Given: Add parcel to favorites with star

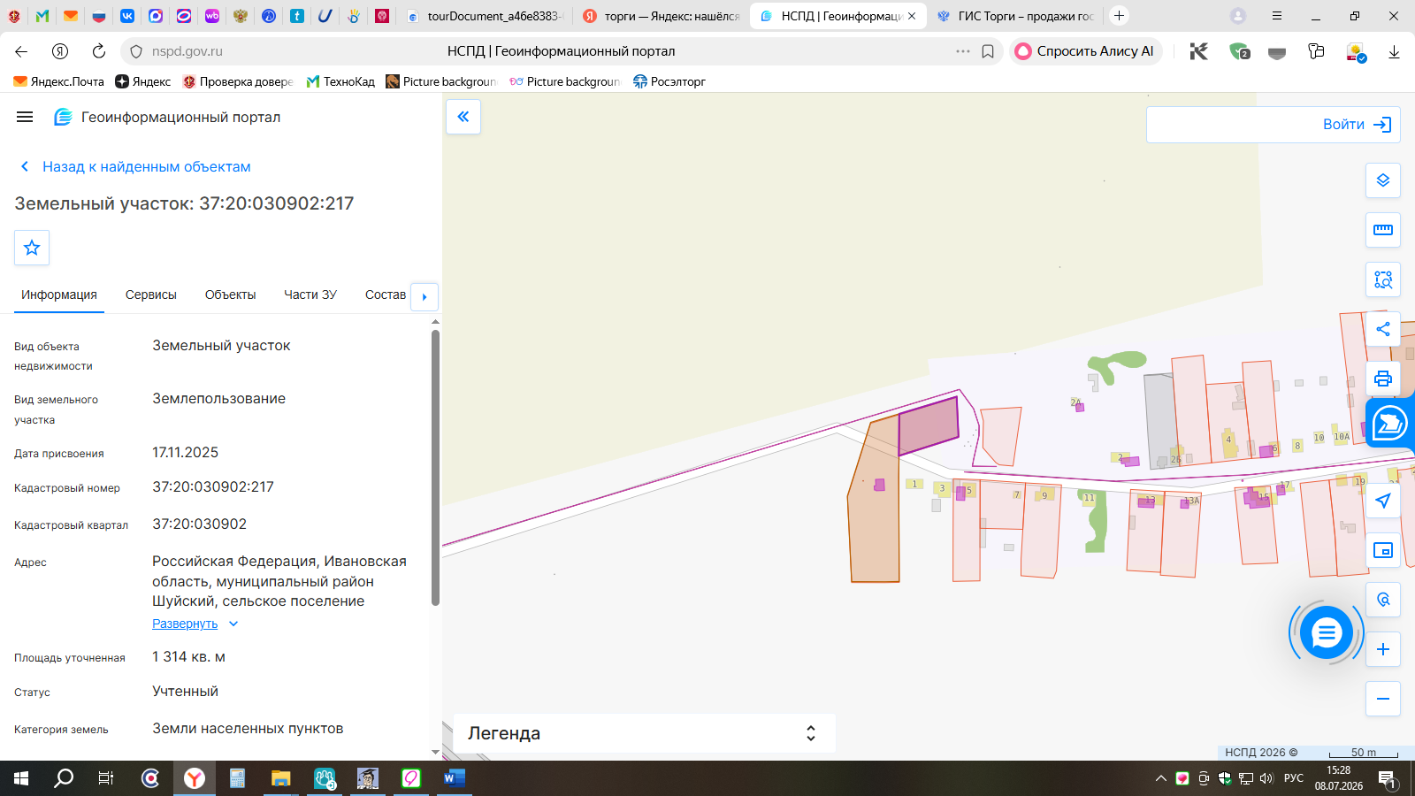Looking at the screenshot, I should [x=32, y=248].
